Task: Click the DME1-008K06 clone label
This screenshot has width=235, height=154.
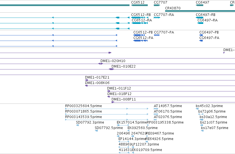Action: click(x=97, y=83)
